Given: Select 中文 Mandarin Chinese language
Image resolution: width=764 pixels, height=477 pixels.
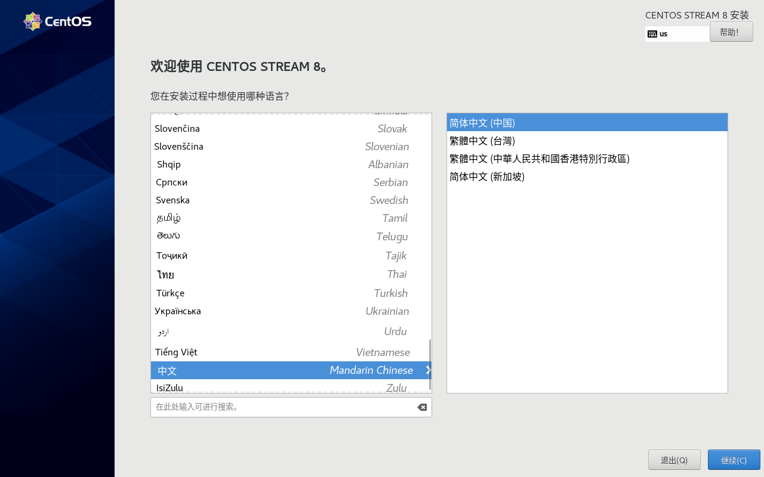Looking at the screenshot, I should point(291,370).
